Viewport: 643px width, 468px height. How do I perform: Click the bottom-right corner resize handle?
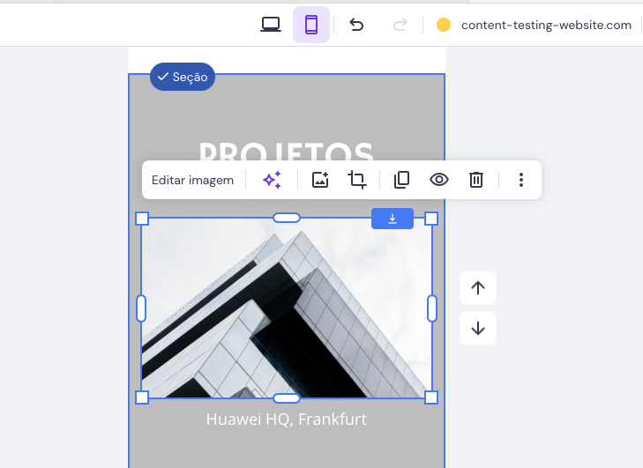pos(431,397)
